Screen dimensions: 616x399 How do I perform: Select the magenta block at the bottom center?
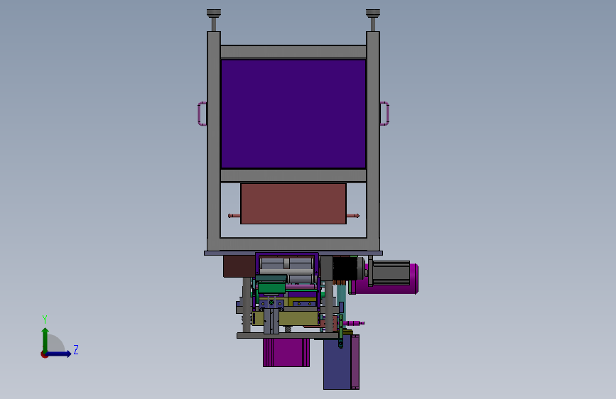click(x=286, y=352)
